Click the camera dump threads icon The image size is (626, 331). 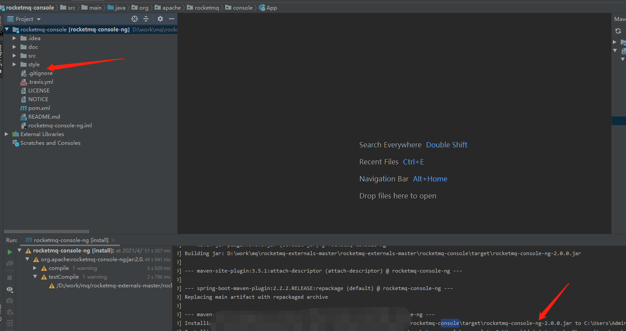(10, 300)
